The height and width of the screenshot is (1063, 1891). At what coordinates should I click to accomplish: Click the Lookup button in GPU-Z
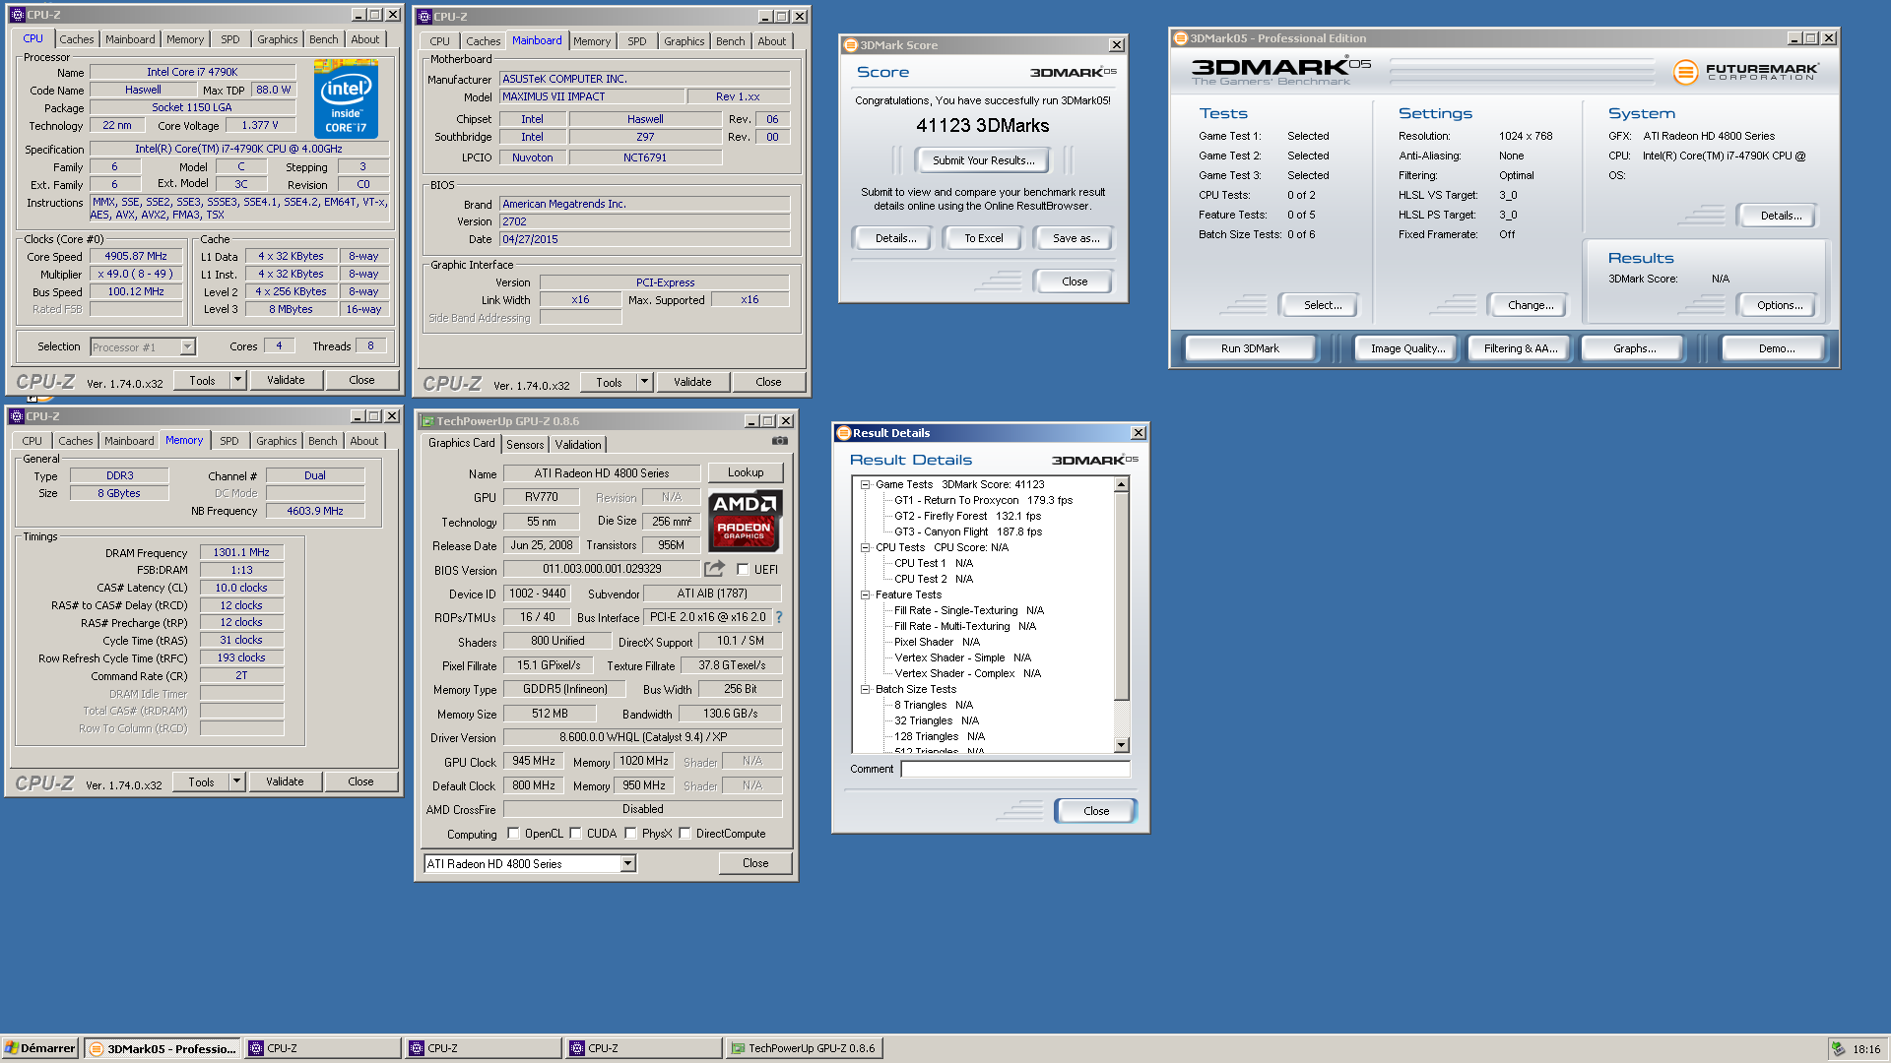click(746, 472)
